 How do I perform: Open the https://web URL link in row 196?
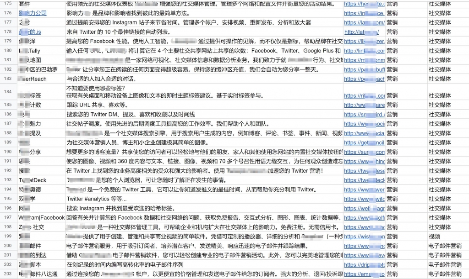[364, 208]
